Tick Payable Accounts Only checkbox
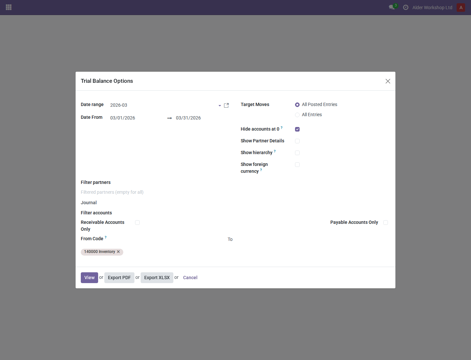This screenshot has height=360, width=471. [386, 223]
